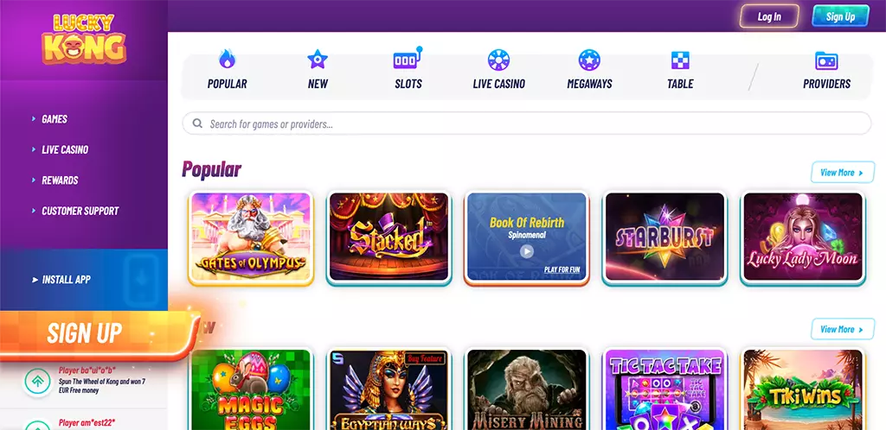Click Play For Fun on Book Of Rebirth

point(562,270)
